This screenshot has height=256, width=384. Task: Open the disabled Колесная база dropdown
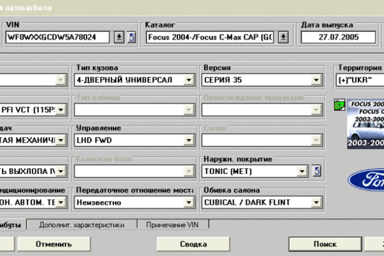(x=189, y=171)
